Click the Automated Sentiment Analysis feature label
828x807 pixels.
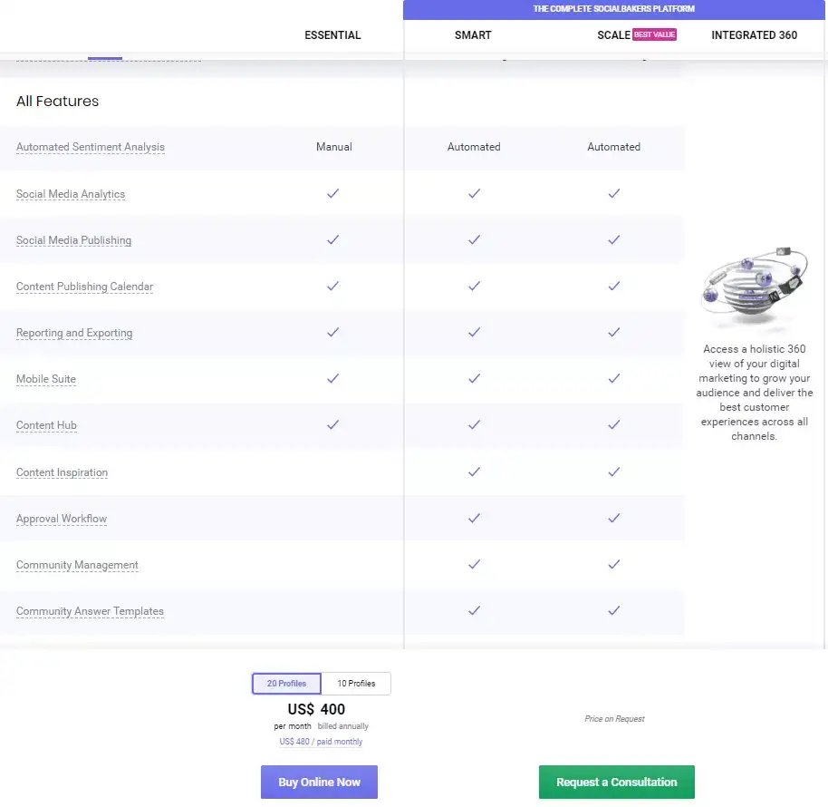(91, 147)
